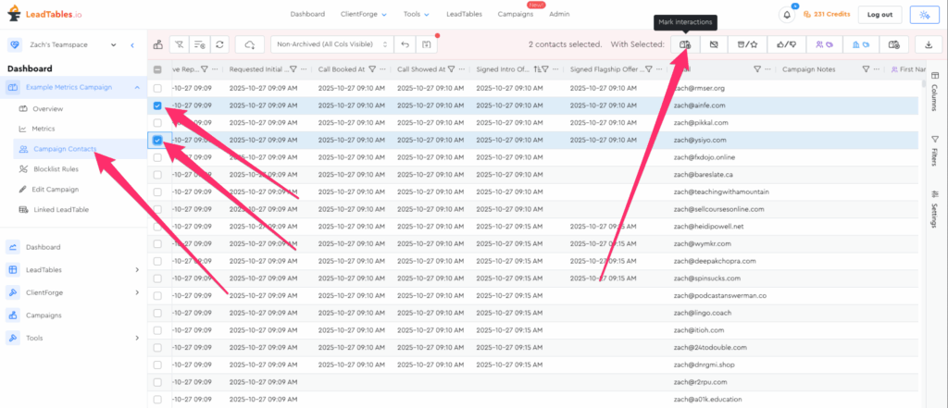
Task: Click the clear filters funnel icon
Action: 178,43
